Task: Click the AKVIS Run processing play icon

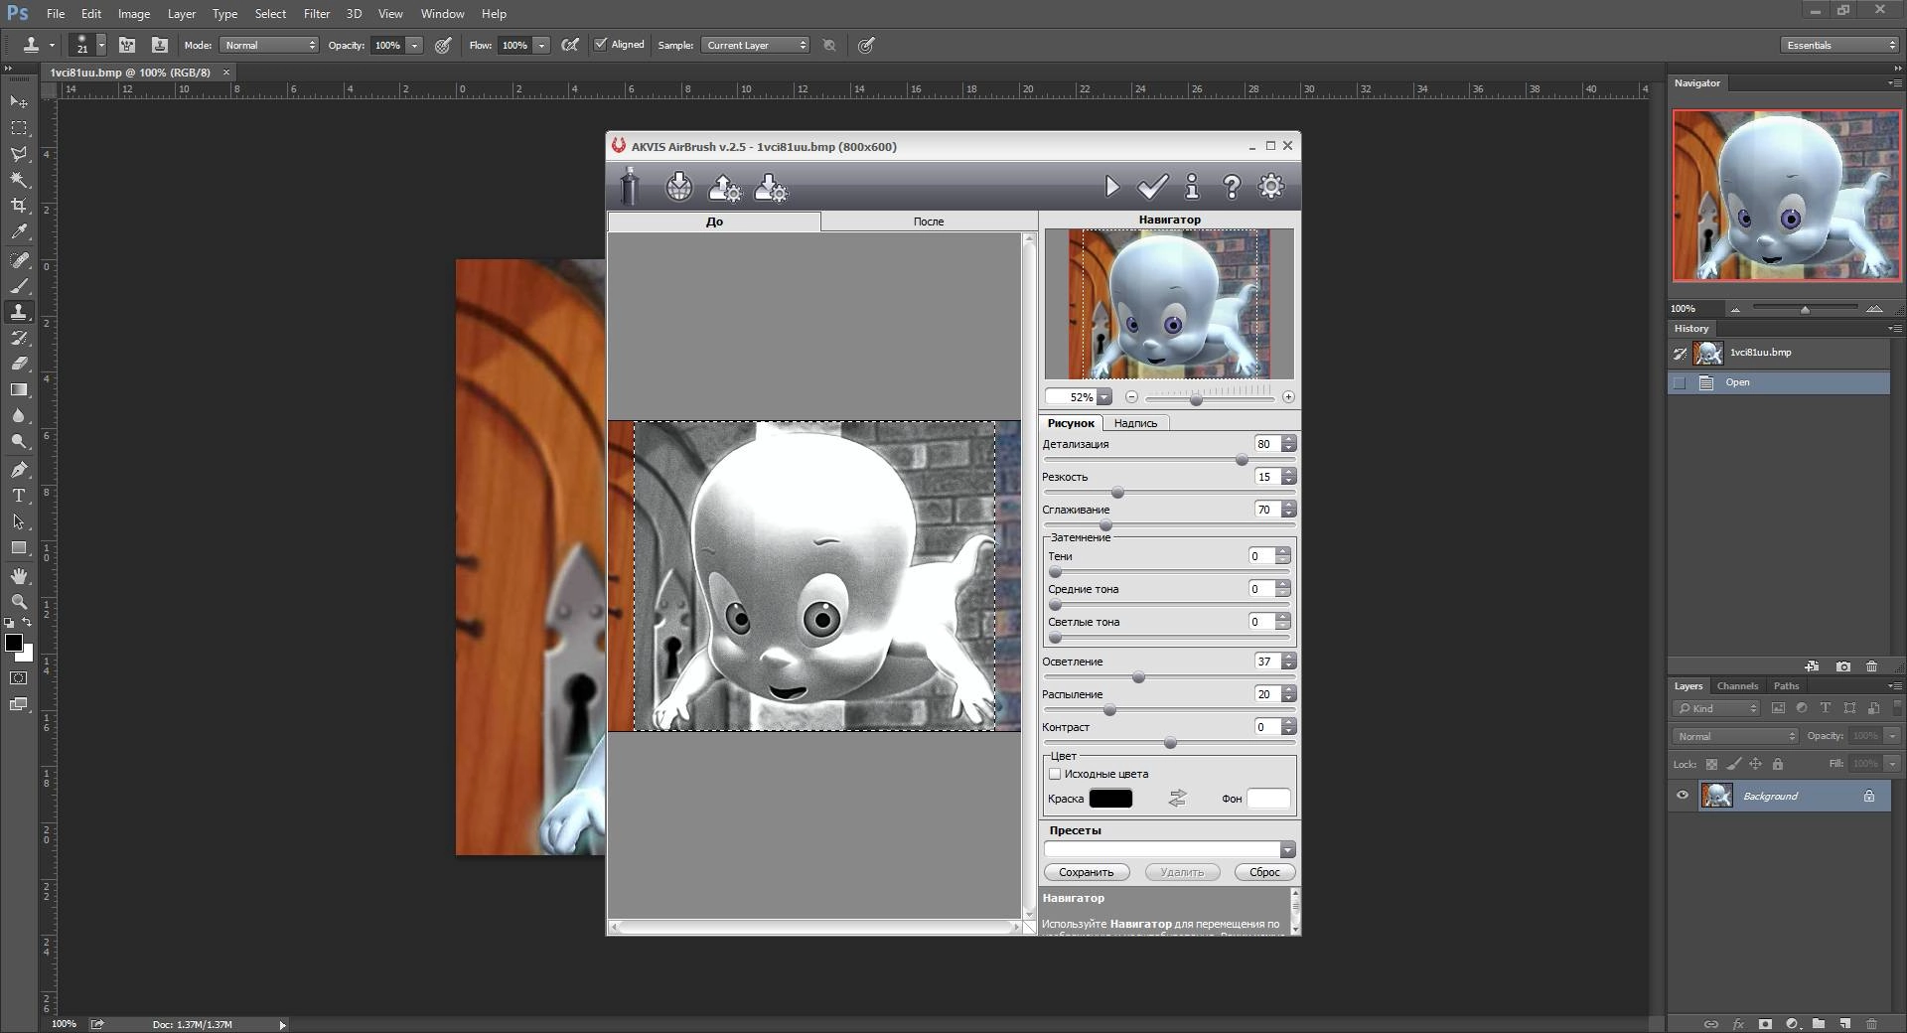Action: 1111,187
